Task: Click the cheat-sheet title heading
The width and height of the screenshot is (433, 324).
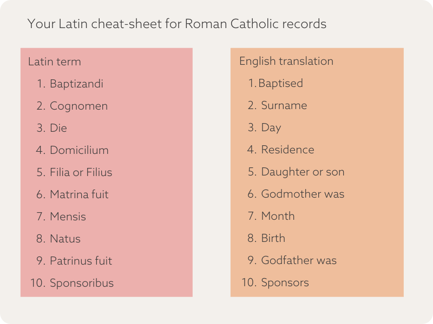Action: pos(176,24)
